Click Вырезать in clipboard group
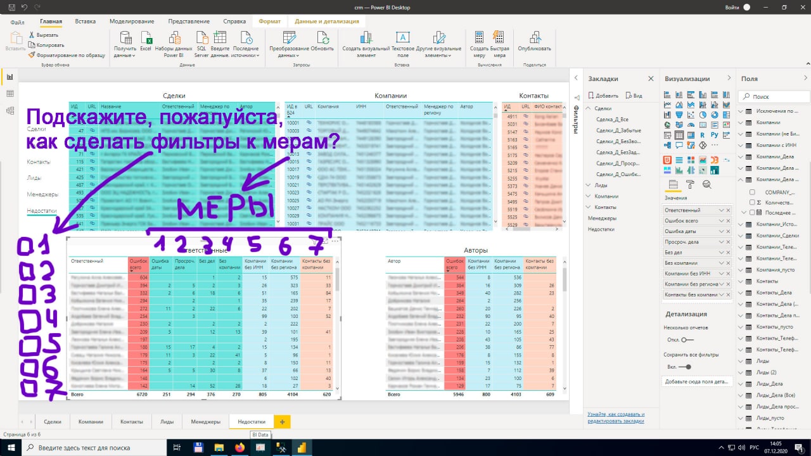Screen dimensions: 811x456 click(42, 35)
